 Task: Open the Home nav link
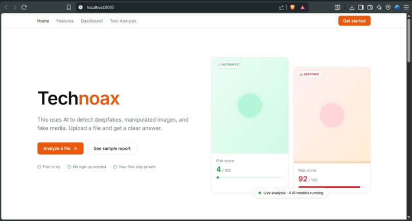43,21
